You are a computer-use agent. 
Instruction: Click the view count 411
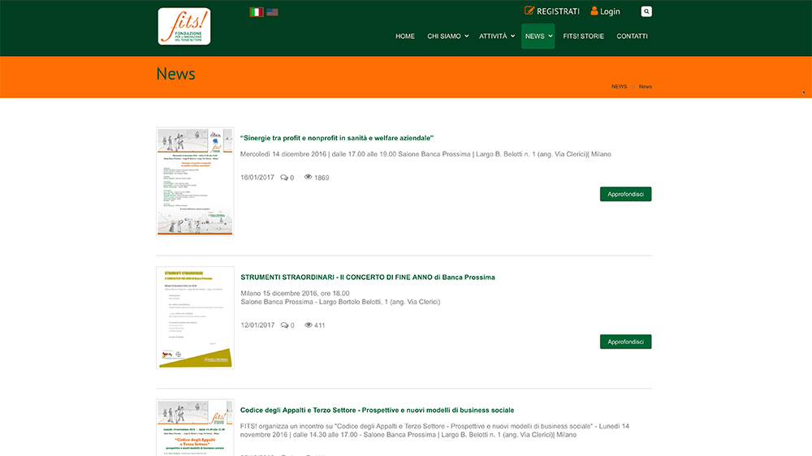(x=319, y=325)
